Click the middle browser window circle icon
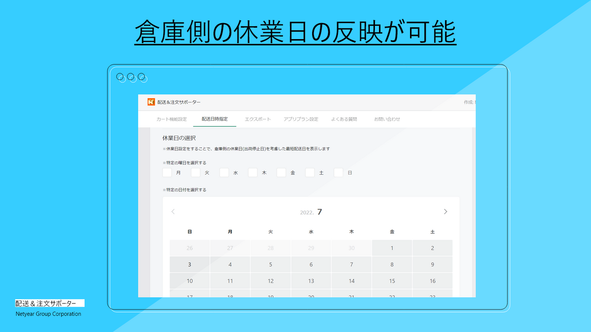Image resolution: width=591 pixels, height=332 pixels. [131, 77]
